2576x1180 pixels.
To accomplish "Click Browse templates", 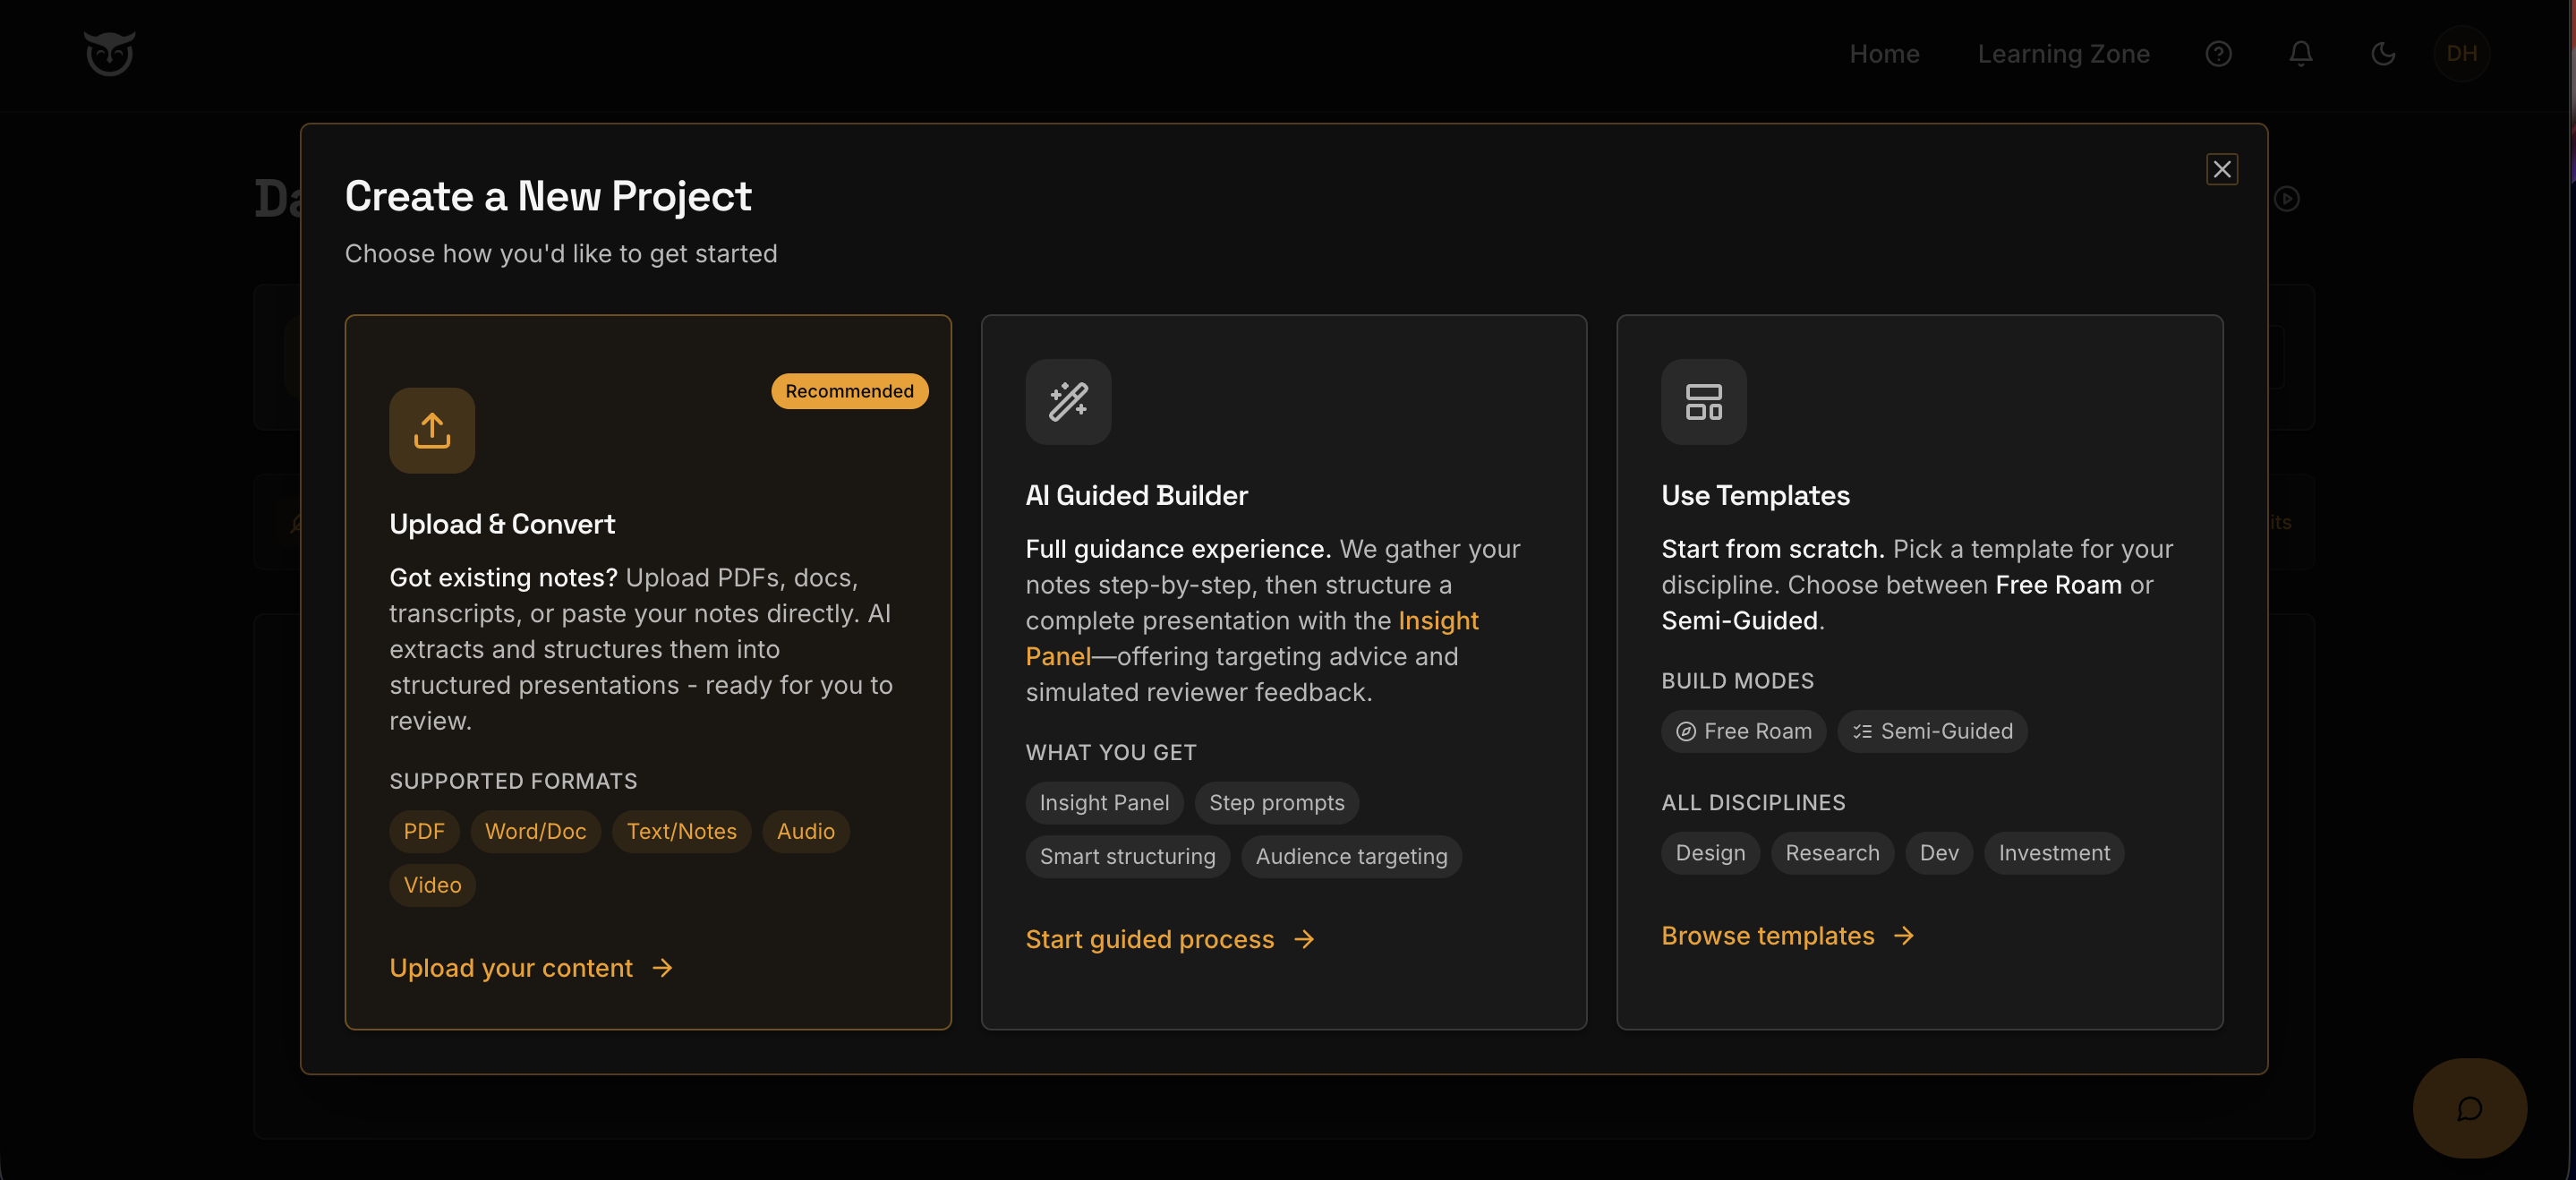I will (1768, 935).
